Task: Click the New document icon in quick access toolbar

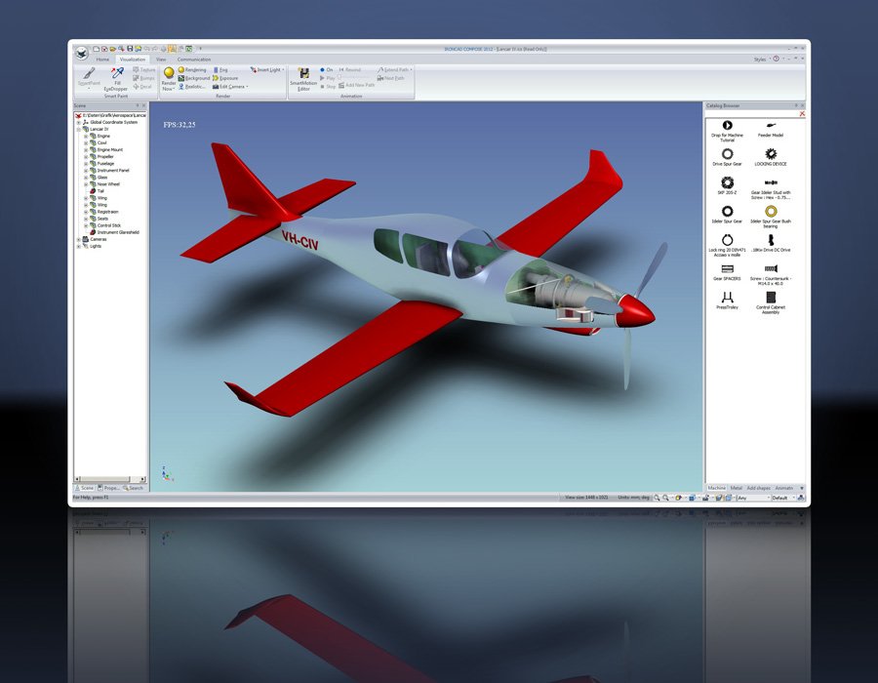Action: pyautogui.click(x=96, y=49)
